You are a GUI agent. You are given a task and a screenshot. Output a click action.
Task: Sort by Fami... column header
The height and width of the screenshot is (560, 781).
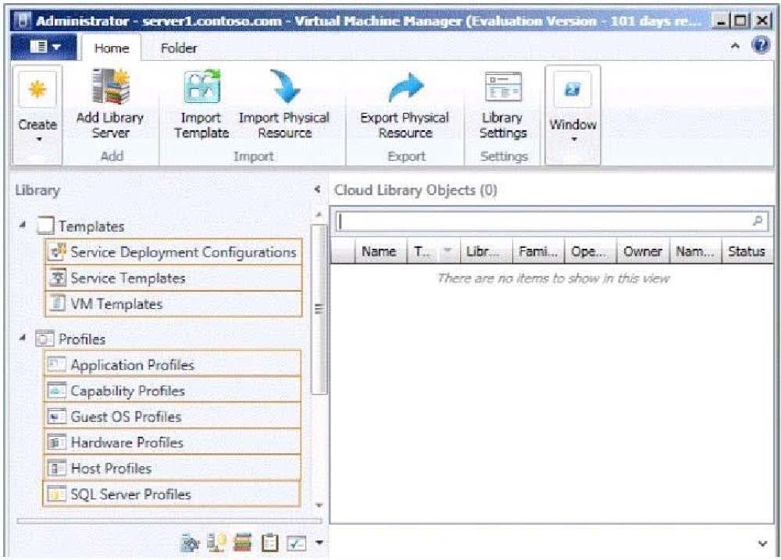pyautogui.click(x=538, y=251)
